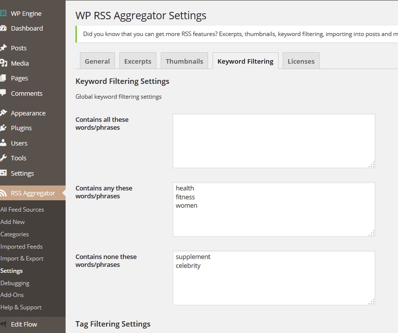
Task: Click the Users person icon
Action: click(3, 143)
